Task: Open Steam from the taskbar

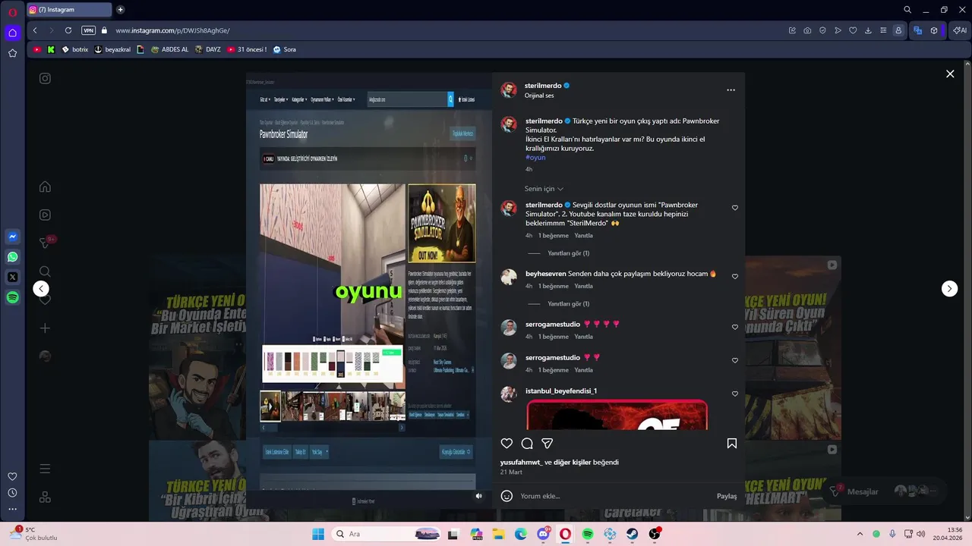Action: pos(632,534)
